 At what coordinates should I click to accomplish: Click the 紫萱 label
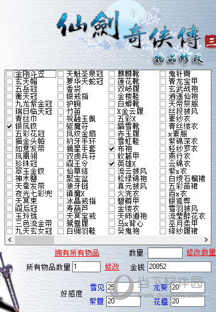(97, 301)
